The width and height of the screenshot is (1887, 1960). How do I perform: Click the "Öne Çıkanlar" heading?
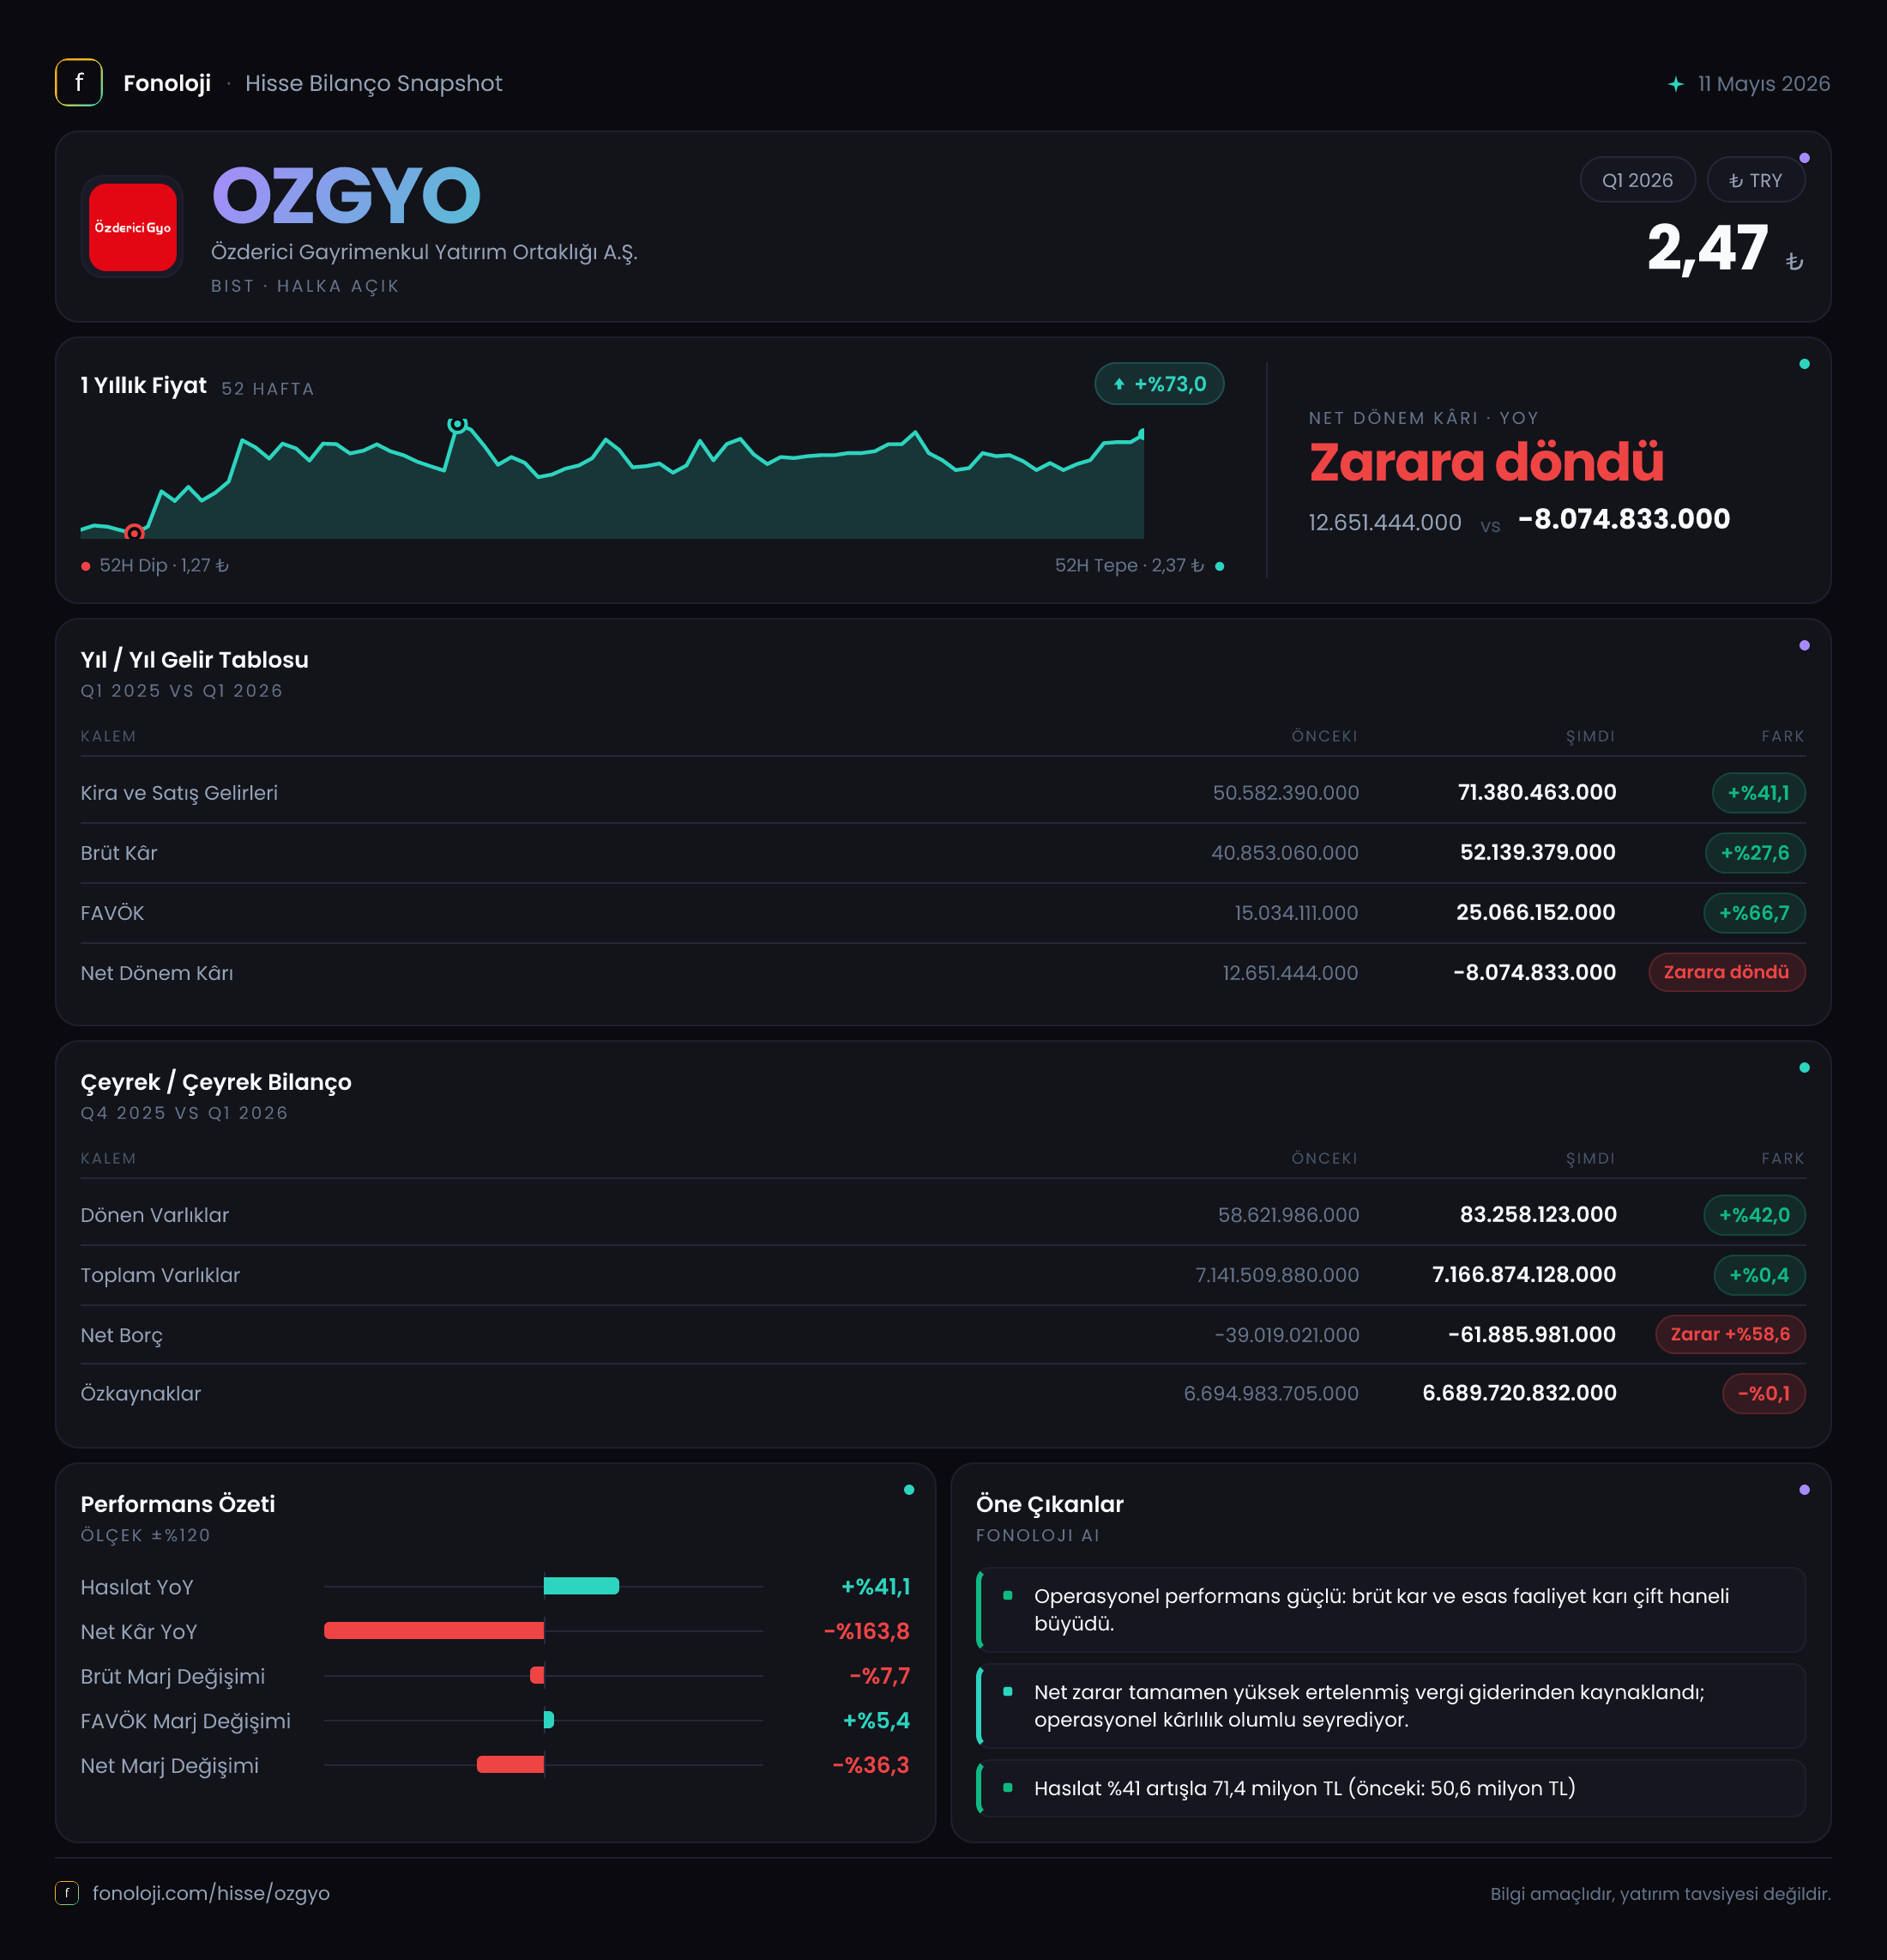coord(1050,1504)
